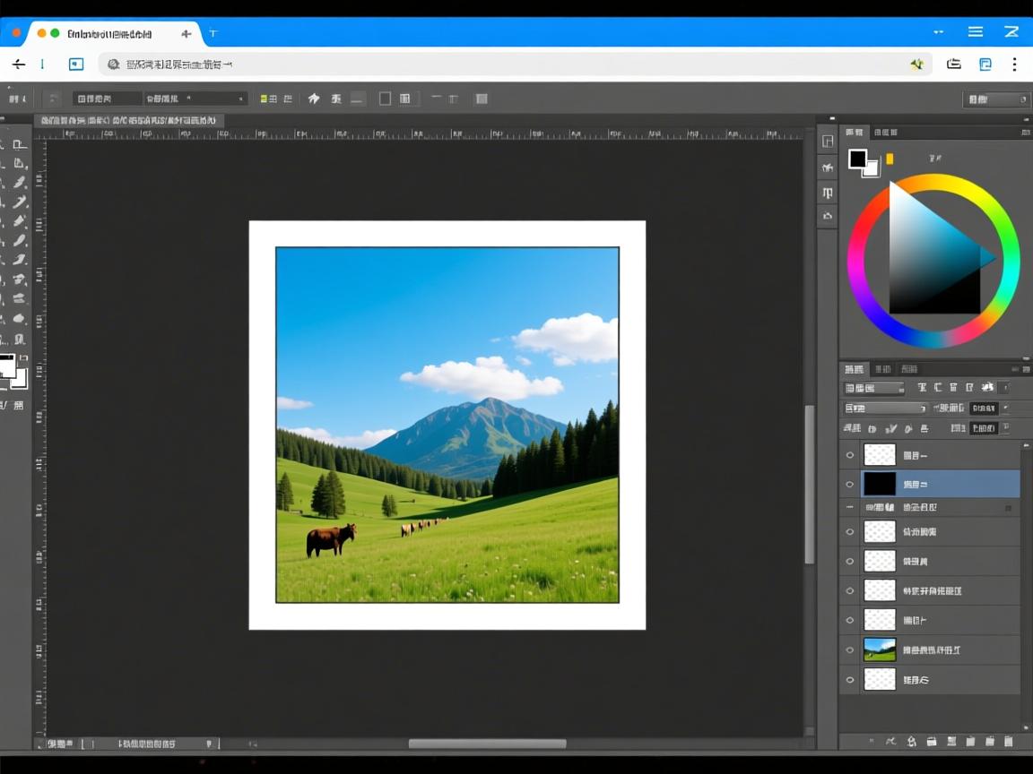Click the delete layer trash icon
1033x774 pixels.
tap(1008, 742)
